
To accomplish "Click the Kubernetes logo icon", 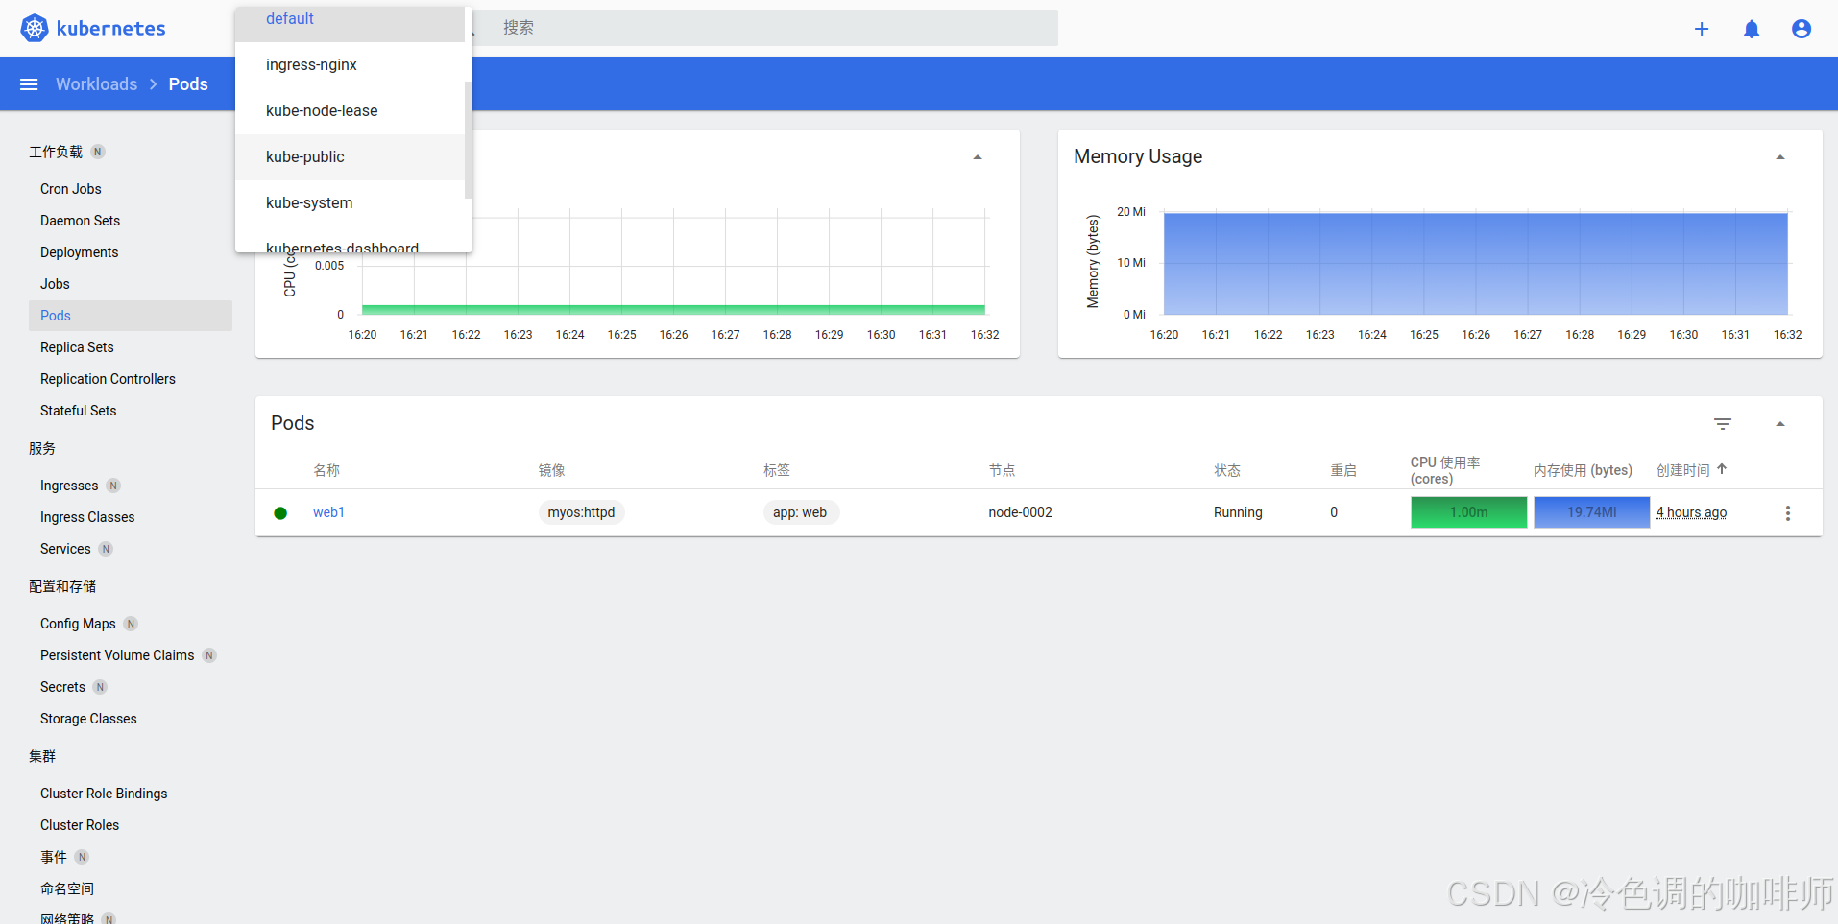I will coord(35,28).
